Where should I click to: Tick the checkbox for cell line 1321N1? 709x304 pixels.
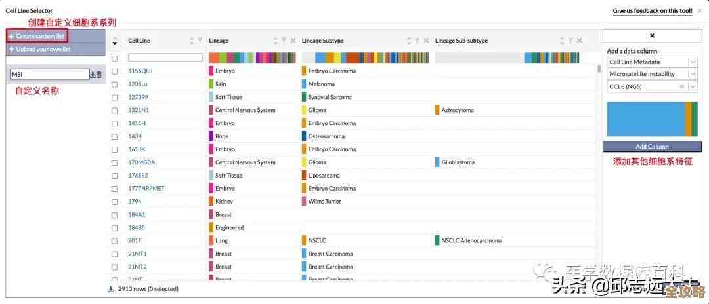[x=115, y=110]
